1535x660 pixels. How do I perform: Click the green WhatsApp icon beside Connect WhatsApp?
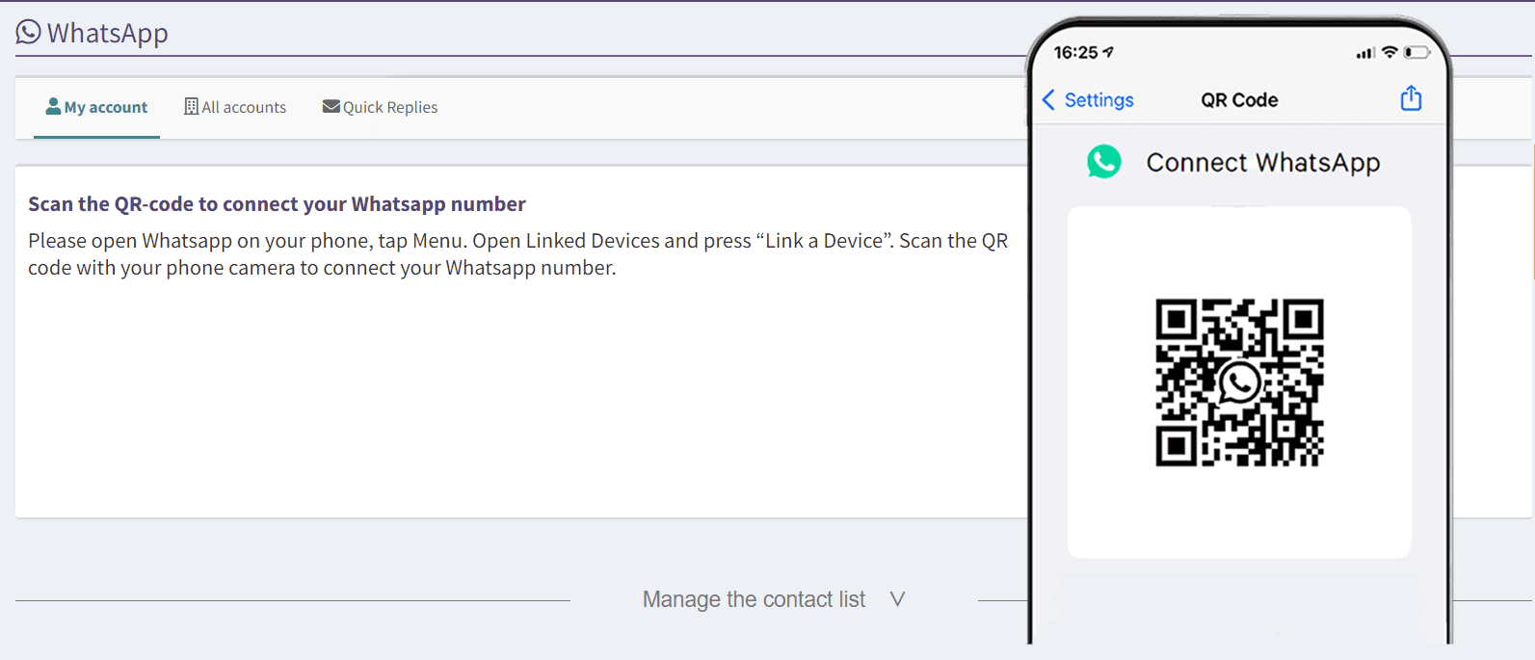(x=1104, y=161)
